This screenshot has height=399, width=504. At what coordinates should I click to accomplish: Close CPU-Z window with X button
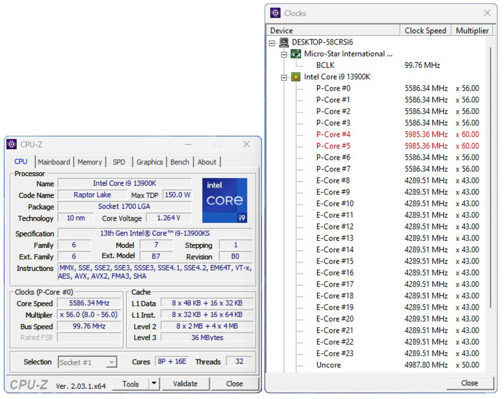[246, 144]
